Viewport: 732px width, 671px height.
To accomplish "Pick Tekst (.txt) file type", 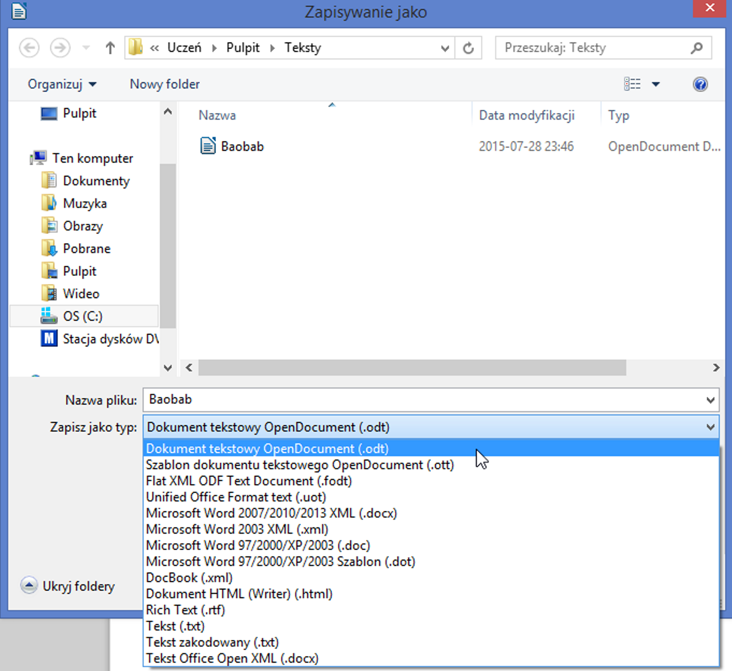I will [175, 626].
